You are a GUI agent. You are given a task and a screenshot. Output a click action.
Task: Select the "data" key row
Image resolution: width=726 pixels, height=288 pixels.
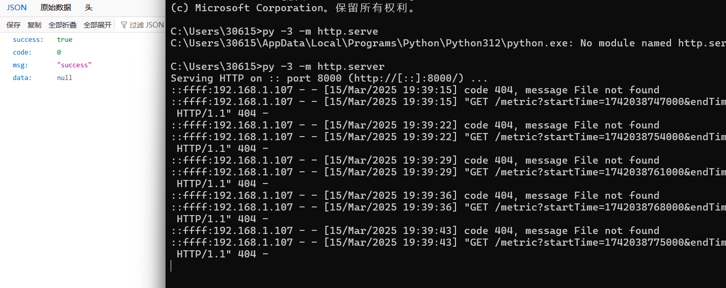[22, 78]
